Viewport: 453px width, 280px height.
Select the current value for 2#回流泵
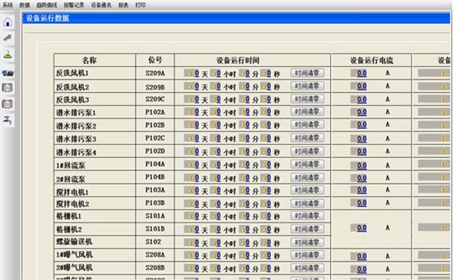[359, 178]
